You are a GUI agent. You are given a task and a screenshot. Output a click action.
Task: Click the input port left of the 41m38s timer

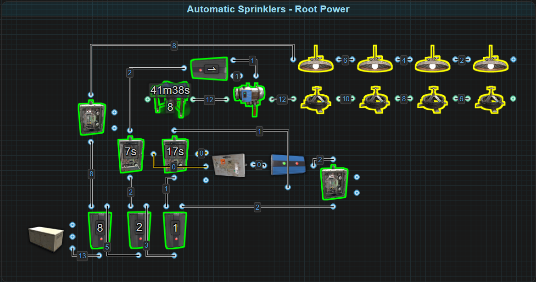pyautogui.click(x=147, y=99)
